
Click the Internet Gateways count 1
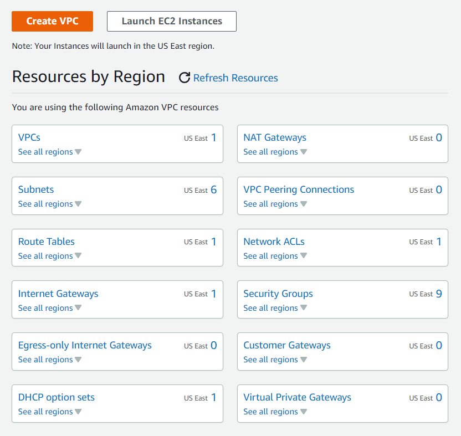pyautogui.click(x=214, y=294)
